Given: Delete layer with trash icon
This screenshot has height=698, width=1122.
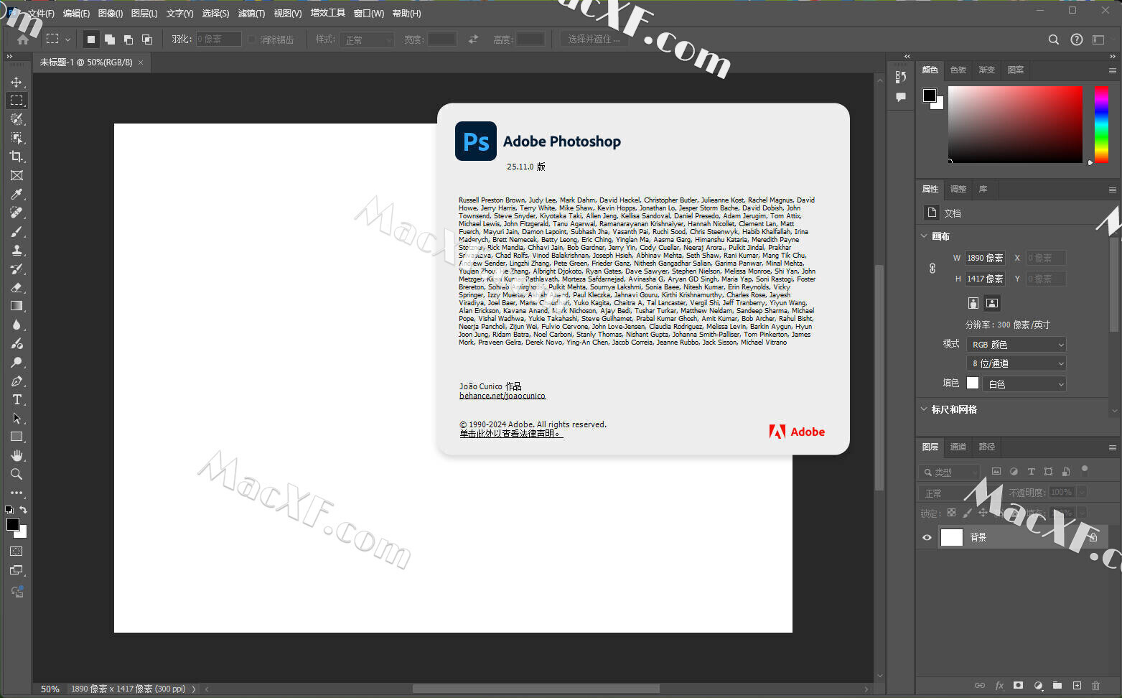Looking at the screenshot, I should coord(1095,686).
